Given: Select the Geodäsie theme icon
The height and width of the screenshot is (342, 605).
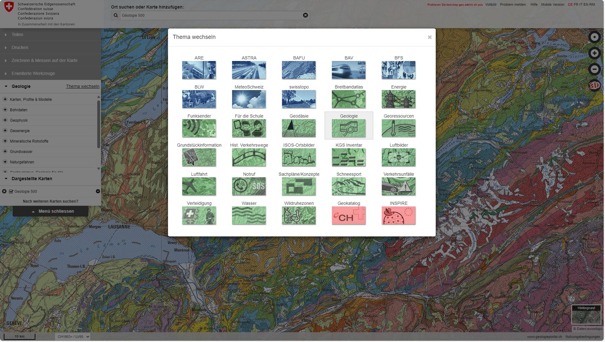Looking at the screenshot, I should (299, 128).
